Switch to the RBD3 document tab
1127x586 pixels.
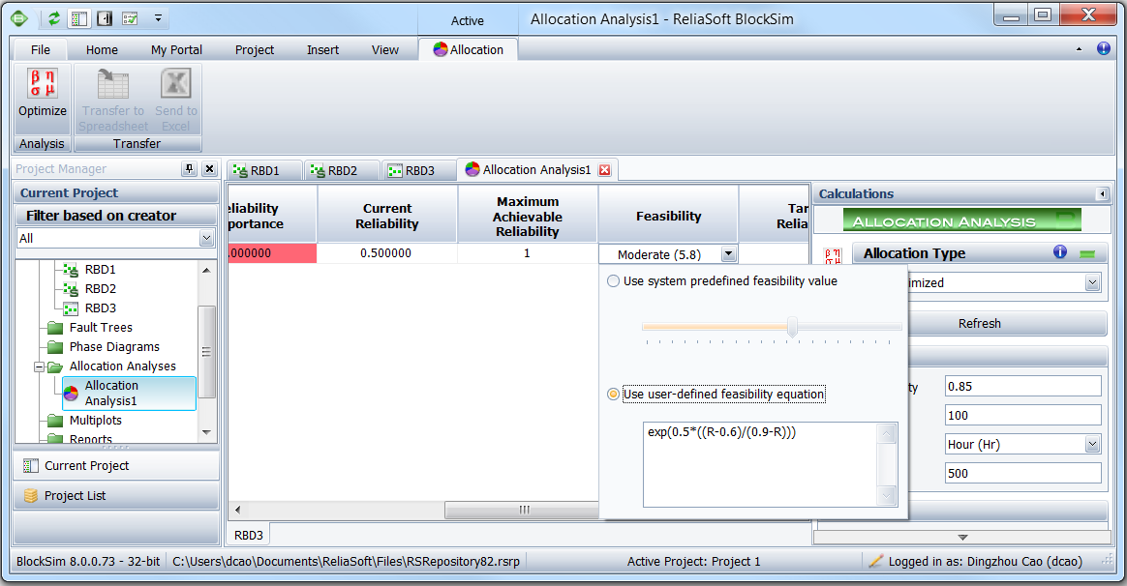click(419, 171)
